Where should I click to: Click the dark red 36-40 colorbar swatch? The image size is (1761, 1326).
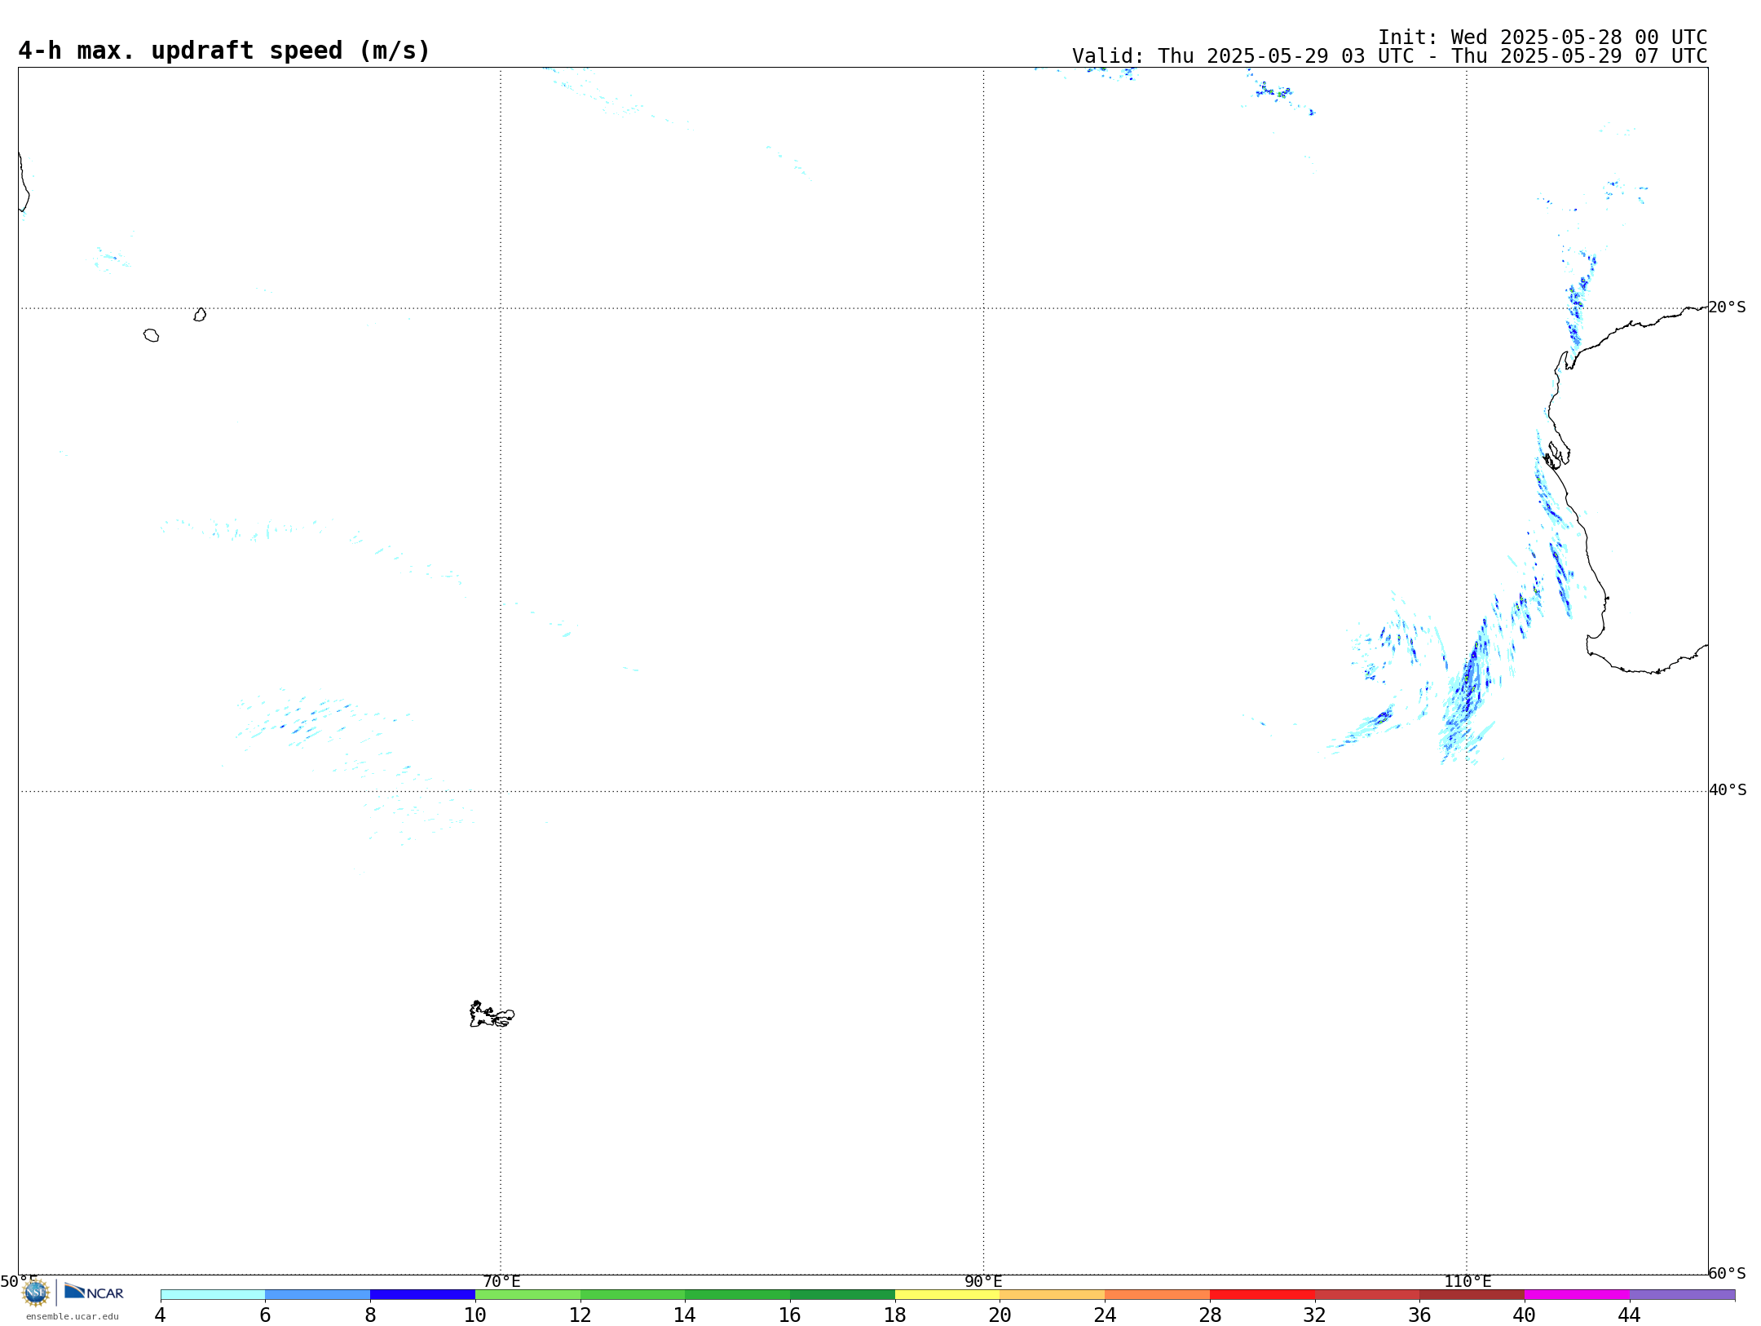(x=1472, y=1295)
